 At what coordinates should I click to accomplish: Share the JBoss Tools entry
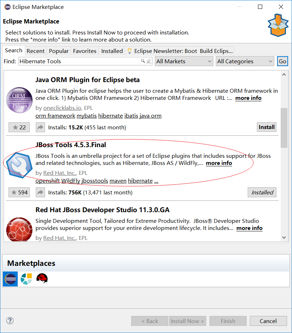[x=40, y=192]
